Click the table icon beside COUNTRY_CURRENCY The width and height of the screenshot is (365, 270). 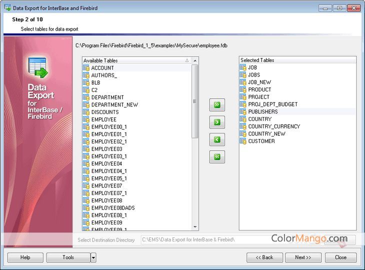coord(243,126)
